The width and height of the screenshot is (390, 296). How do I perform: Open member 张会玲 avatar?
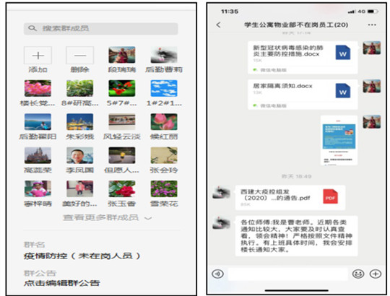click(x=164, y=155)
